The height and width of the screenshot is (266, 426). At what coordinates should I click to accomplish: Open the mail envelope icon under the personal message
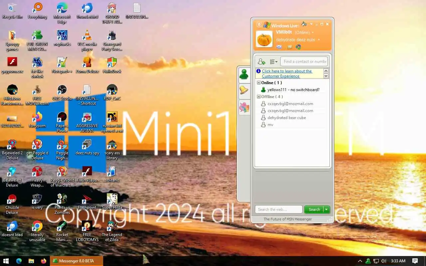coord(279,47)
